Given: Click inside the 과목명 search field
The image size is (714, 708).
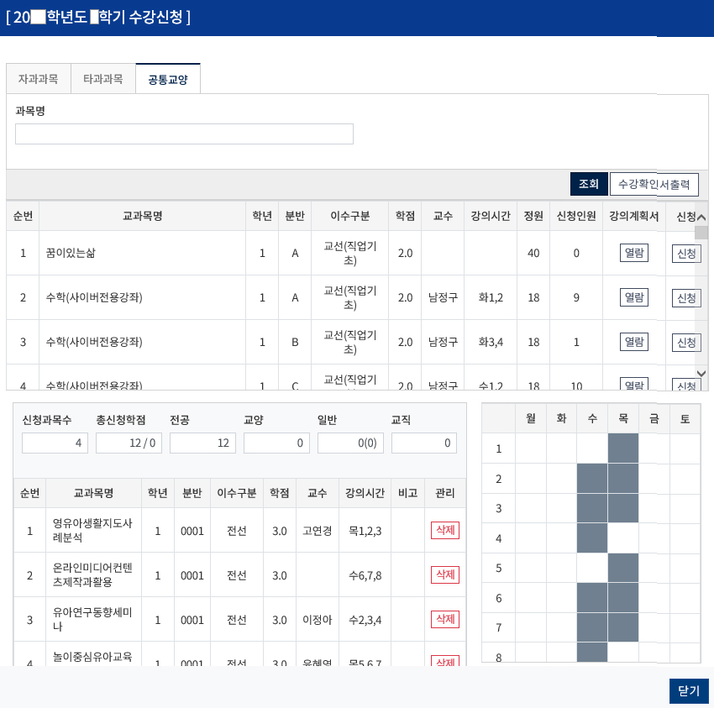Looking at the screenshot, I should (184, 134).
